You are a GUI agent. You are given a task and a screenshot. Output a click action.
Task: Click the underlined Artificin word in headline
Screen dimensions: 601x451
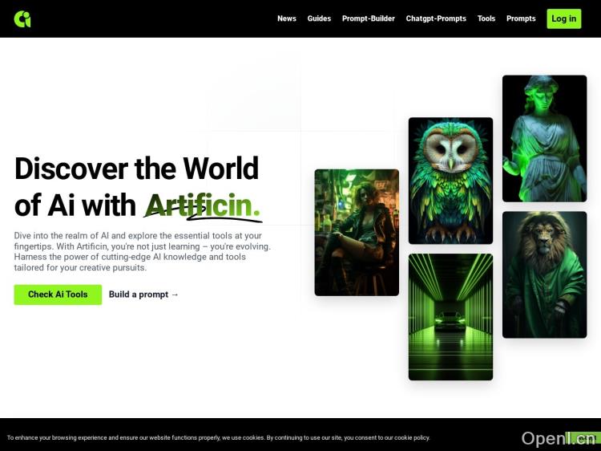point(203,205)
